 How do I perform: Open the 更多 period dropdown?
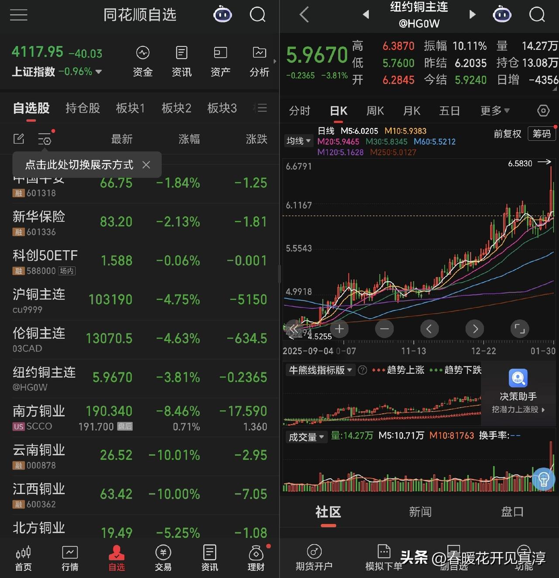click(495, 111)
